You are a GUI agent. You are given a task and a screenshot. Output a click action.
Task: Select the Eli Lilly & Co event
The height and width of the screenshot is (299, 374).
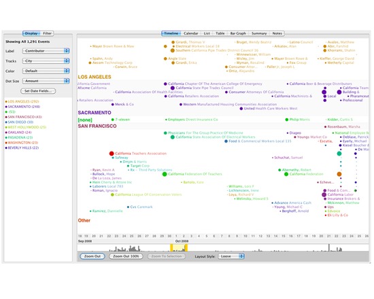pyautogui.click(x=337, y=215)
